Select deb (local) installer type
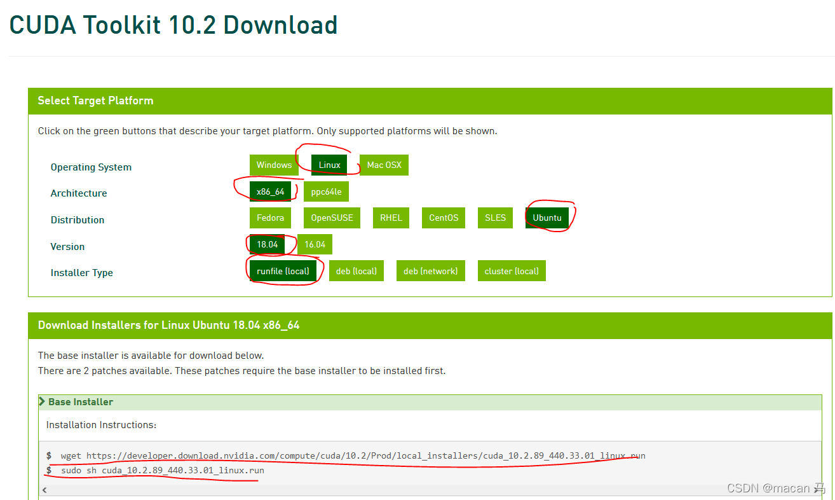Viewport: 835px width, 500px height. (356, 271)
